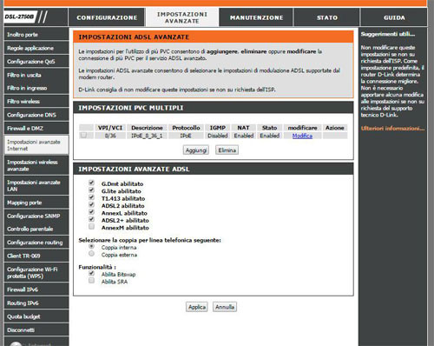Click the DSL-2750B logo
The height and width of the screenshot is (346, 434).
19,17
